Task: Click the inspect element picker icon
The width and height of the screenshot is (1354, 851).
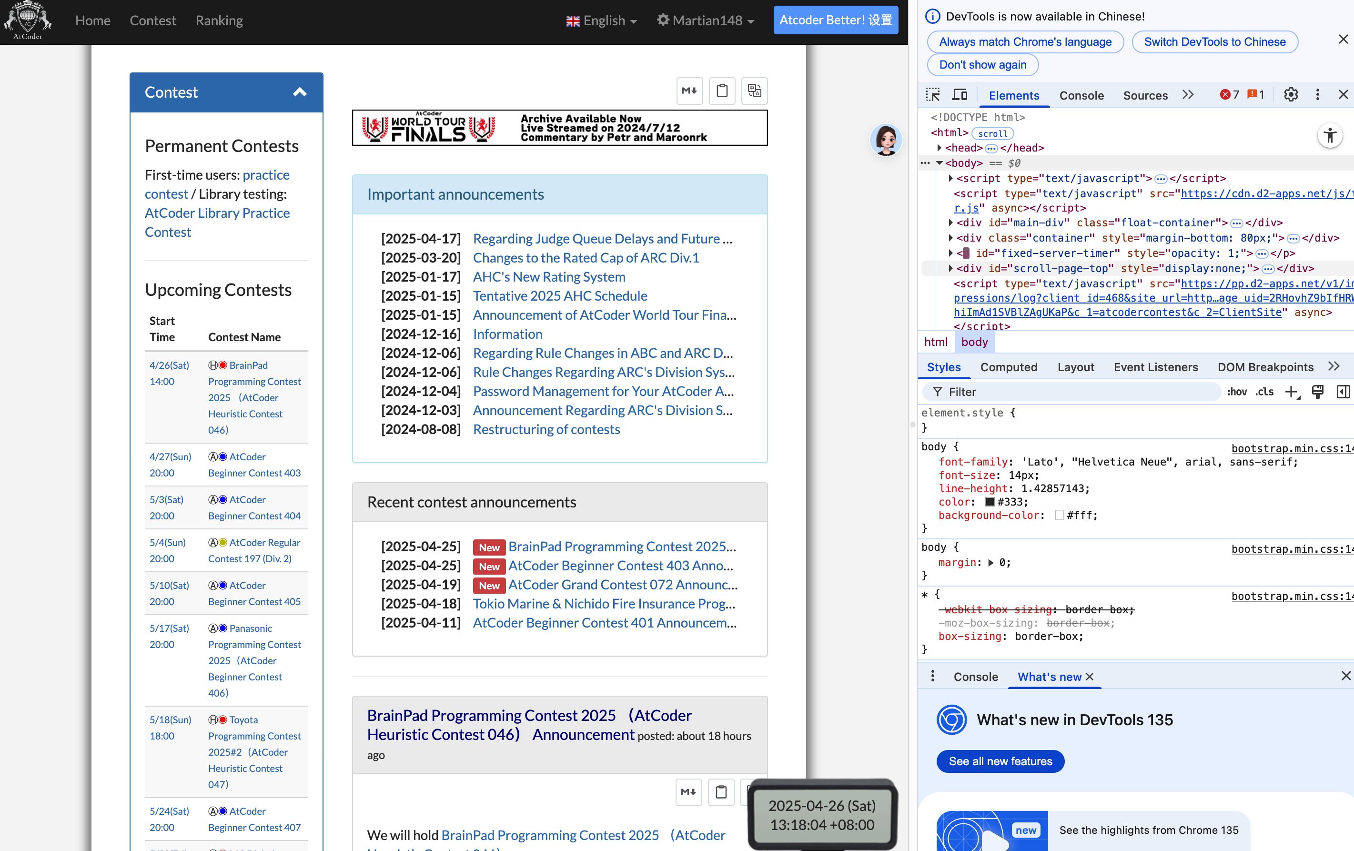Action: tap(933, 95)
